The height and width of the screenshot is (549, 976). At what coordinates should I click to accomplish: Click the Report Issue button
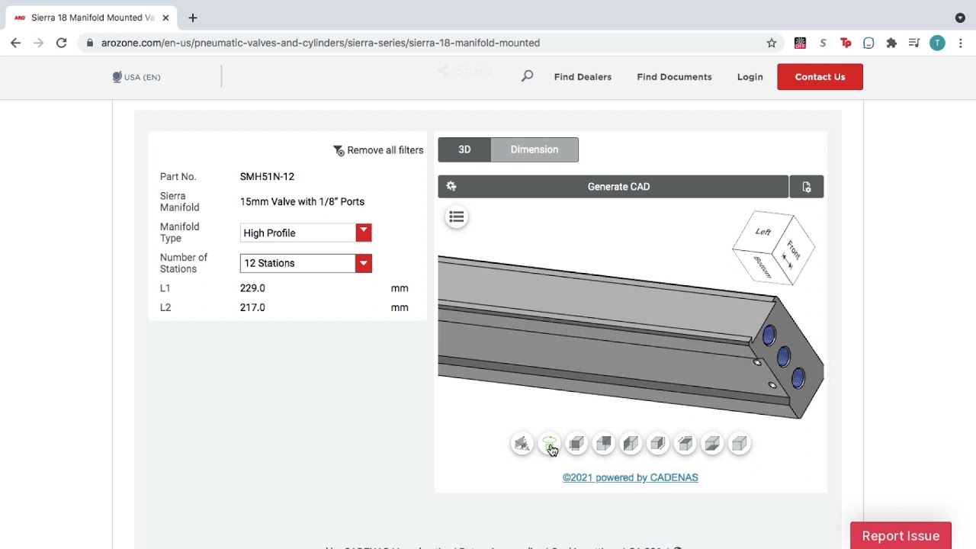click(x=901, y=535)
